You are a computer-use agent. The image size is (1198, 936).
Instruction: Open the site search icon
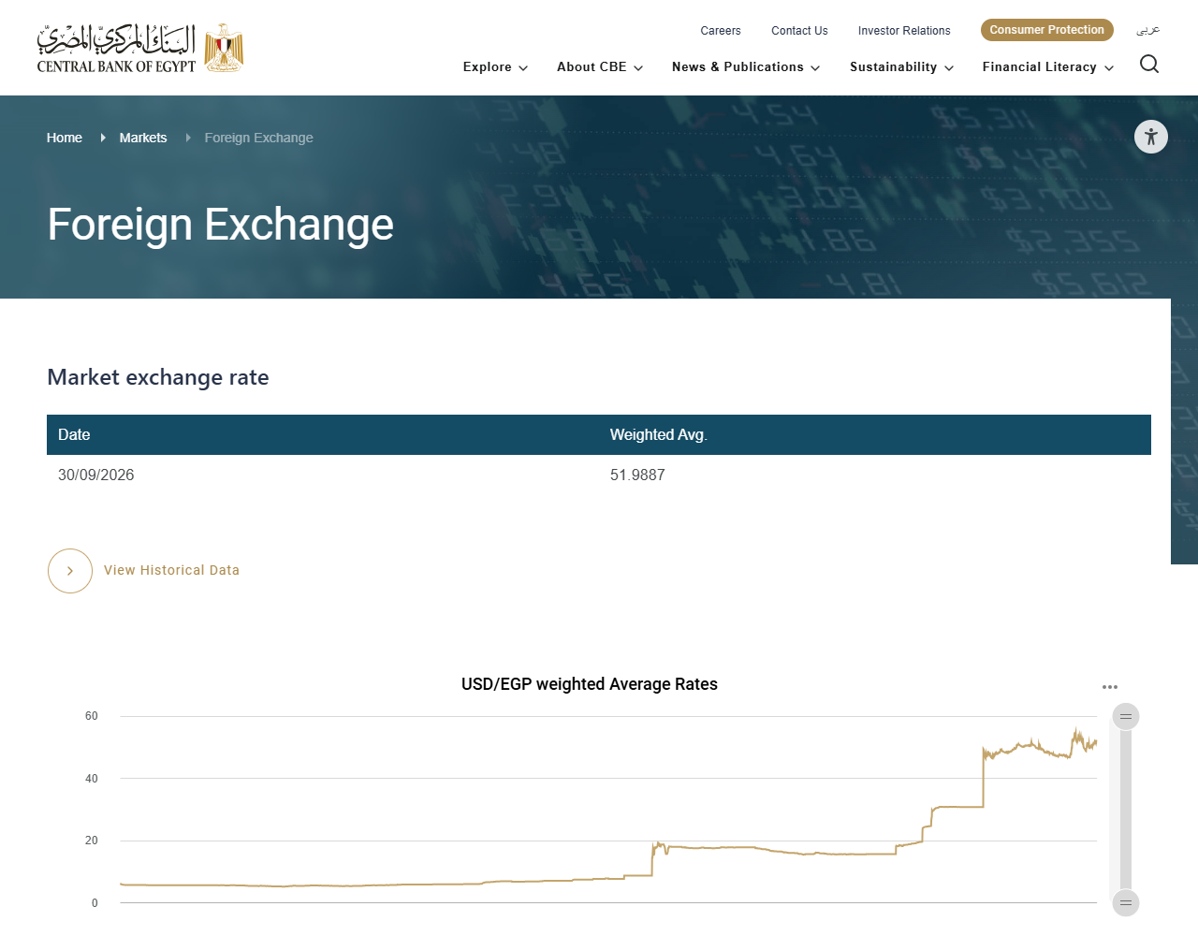click(1149, 64)
